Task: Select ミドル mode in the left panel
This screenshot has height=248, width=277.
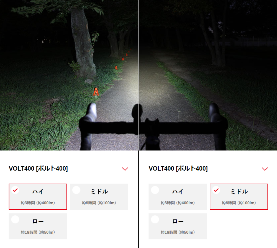Action: pyautogui.click(x=99, y=197)
